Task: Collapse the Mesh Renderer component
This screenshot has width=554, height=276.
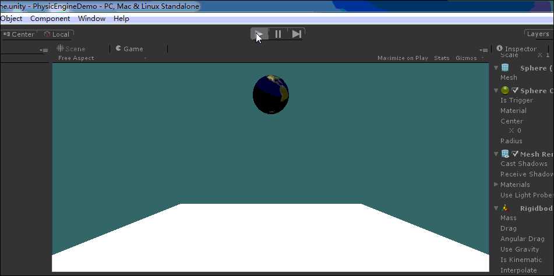Action: (x=496, y=154)
